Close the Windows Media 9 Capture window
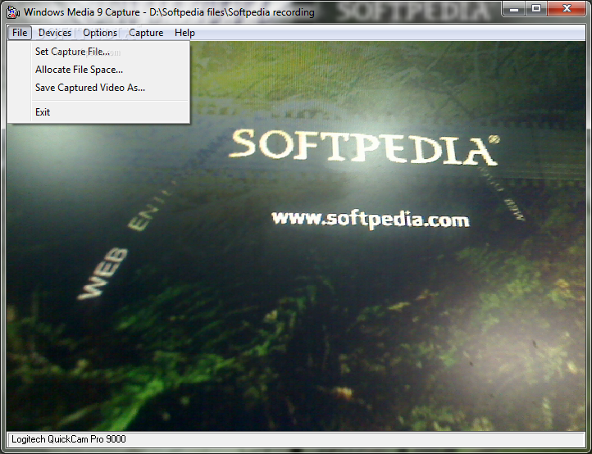Image resolution: width=592 pixels, height=454 pixels. click(567, 8)
